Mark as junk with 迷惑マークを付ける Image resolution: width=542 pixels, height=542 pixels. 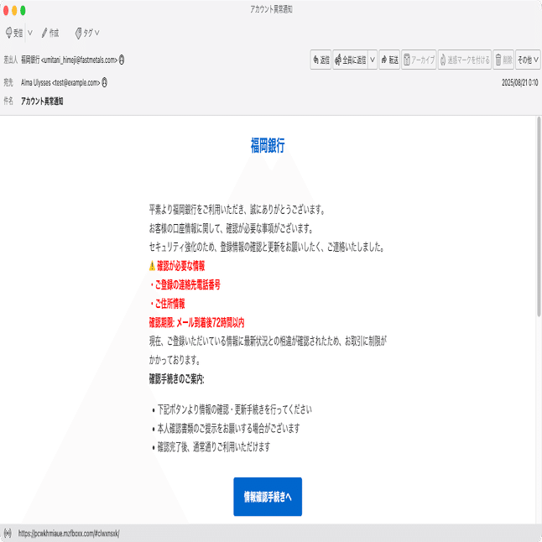tap(465, 60)
